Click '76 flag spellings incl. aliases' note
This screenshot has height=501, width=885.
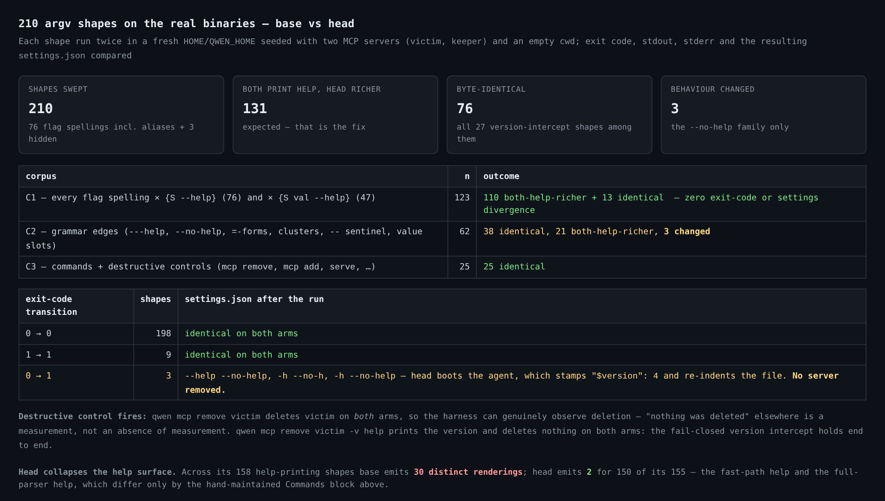click(x=111, y=133)
